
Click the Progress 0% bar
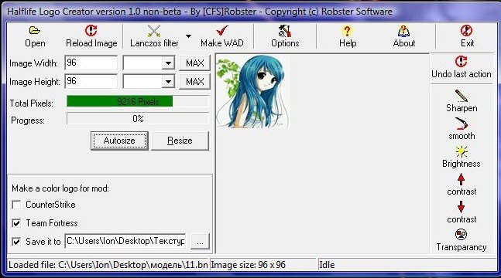(x=138, y=119)
